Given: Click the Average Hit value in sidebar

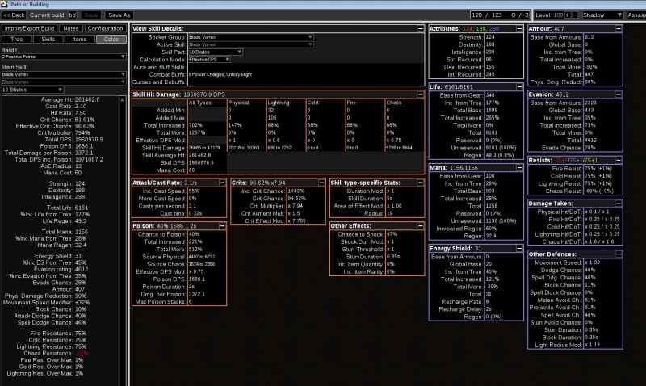Looking at the screenshot, I should 86,99.
